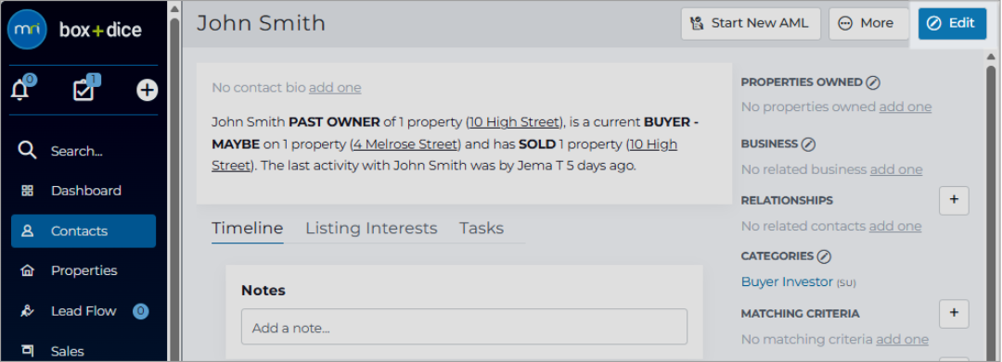Add matching criteria with plus button
This screenshot has height=362, width=1002.
click(954, 314)
